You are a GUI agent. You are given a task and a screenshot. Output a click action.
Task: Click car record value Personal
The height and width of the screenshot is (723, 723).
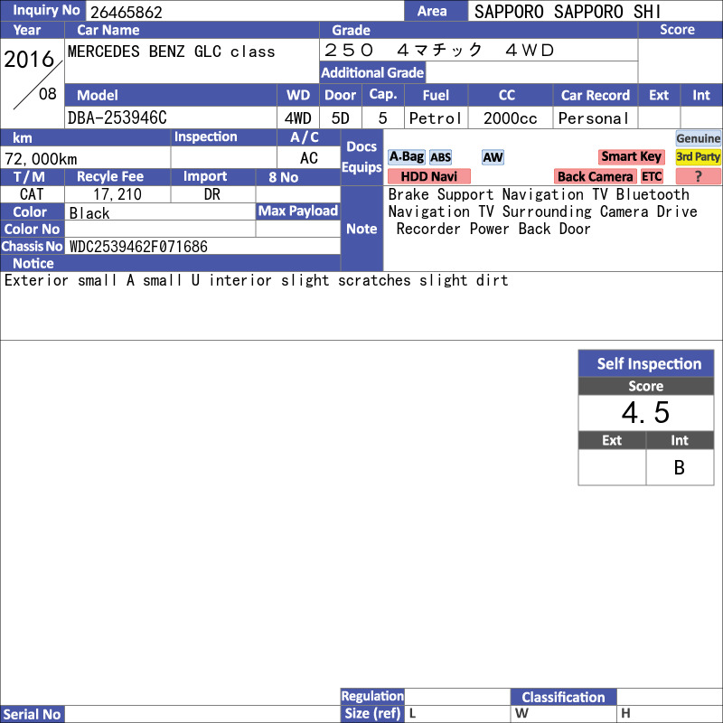594,118
